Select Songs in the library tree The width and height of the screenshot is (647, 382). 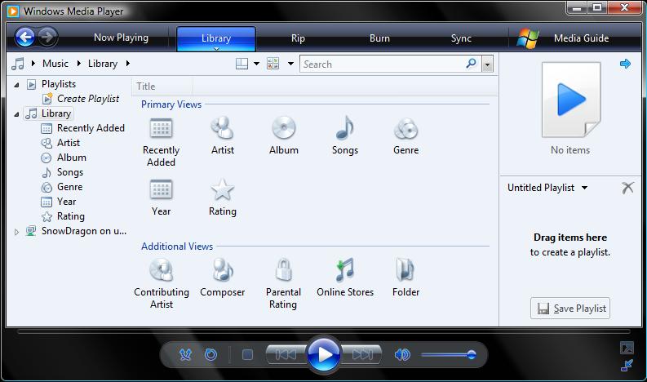coord(69,172)
